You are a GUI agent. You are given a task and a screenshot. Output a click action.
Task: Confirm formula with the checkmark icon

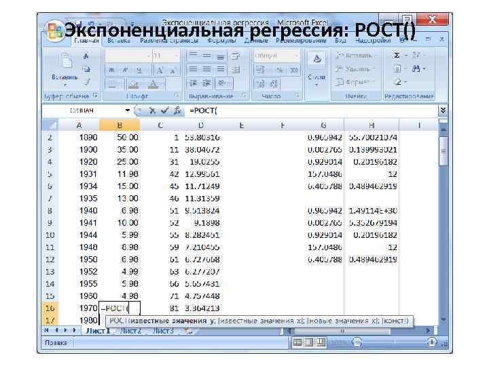pyautogui.click(x=164, y=110)
